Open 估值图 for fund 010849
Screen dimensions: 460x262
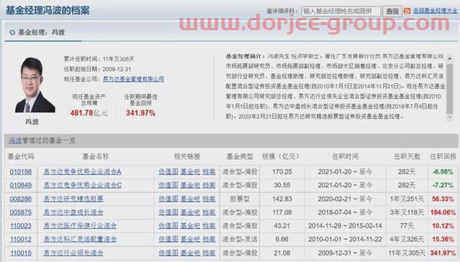pyautogui.click(x=168, y=185)
